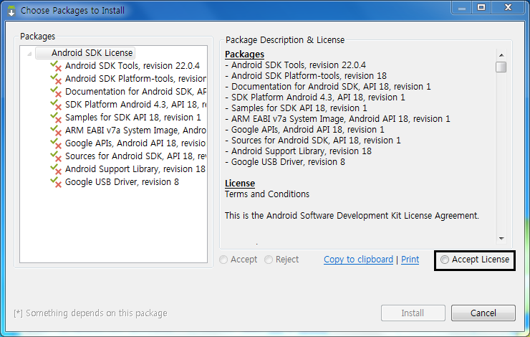Click the status icon beside Samples for SDK API 18

pos(56,118)
